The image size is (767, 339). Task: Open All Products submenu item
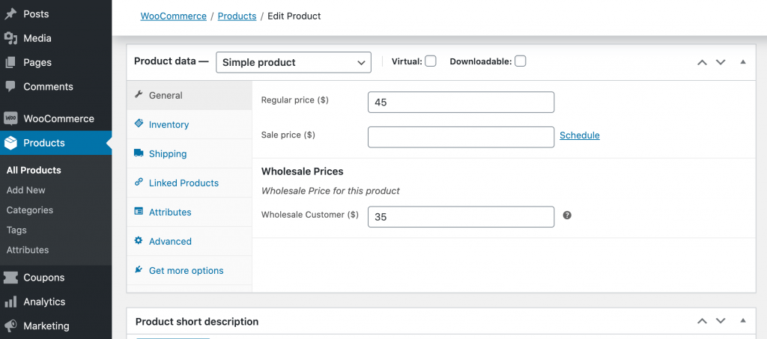point(34,170)
